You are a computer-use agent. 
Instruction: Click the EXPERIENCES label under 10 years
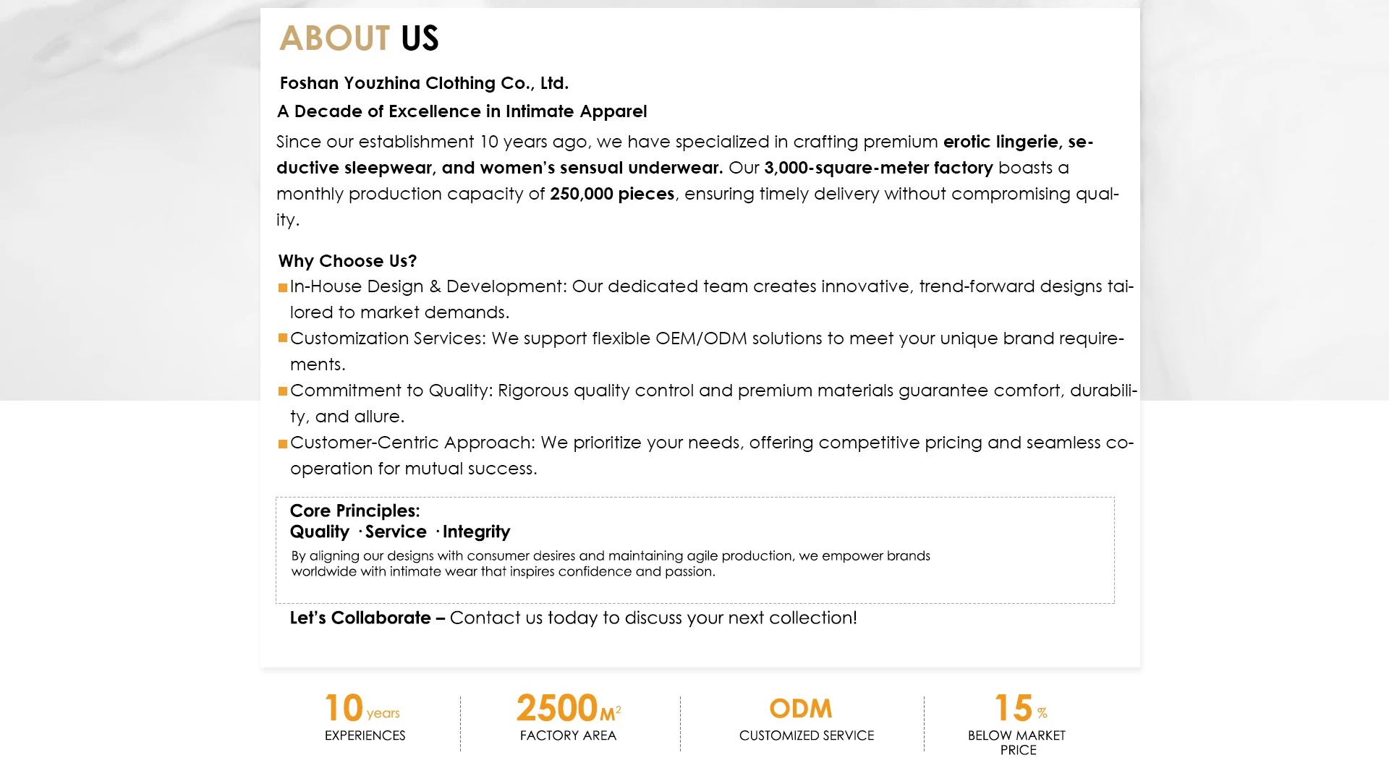[x=365, y=736]
